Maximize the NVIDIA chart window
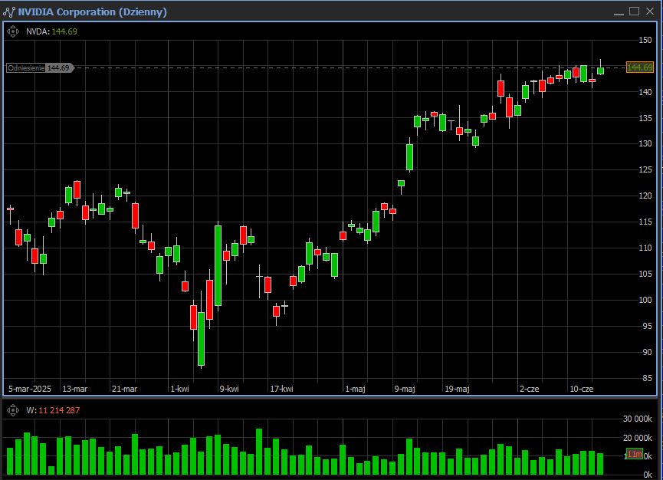This screenshot has width=663, height=480. pyautogui.click(x=634, y=12)
